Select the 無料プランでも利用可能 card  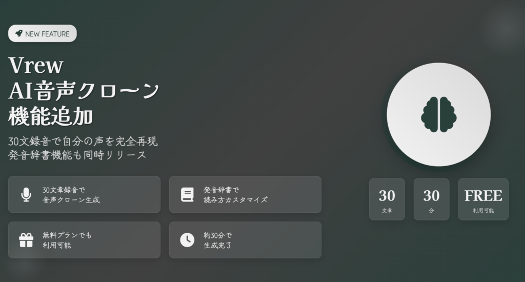(x=85, y=240)
